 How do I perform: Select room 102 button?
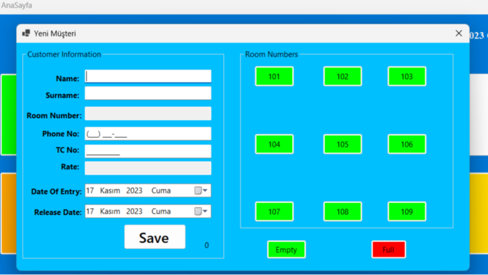tap(342, 76)
